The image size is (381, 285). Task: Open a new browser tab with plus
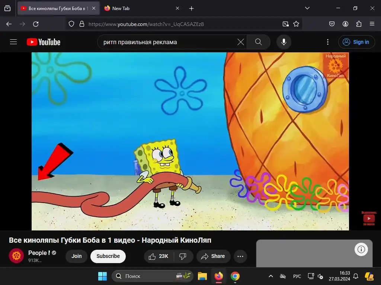click(x=192, y=9)
